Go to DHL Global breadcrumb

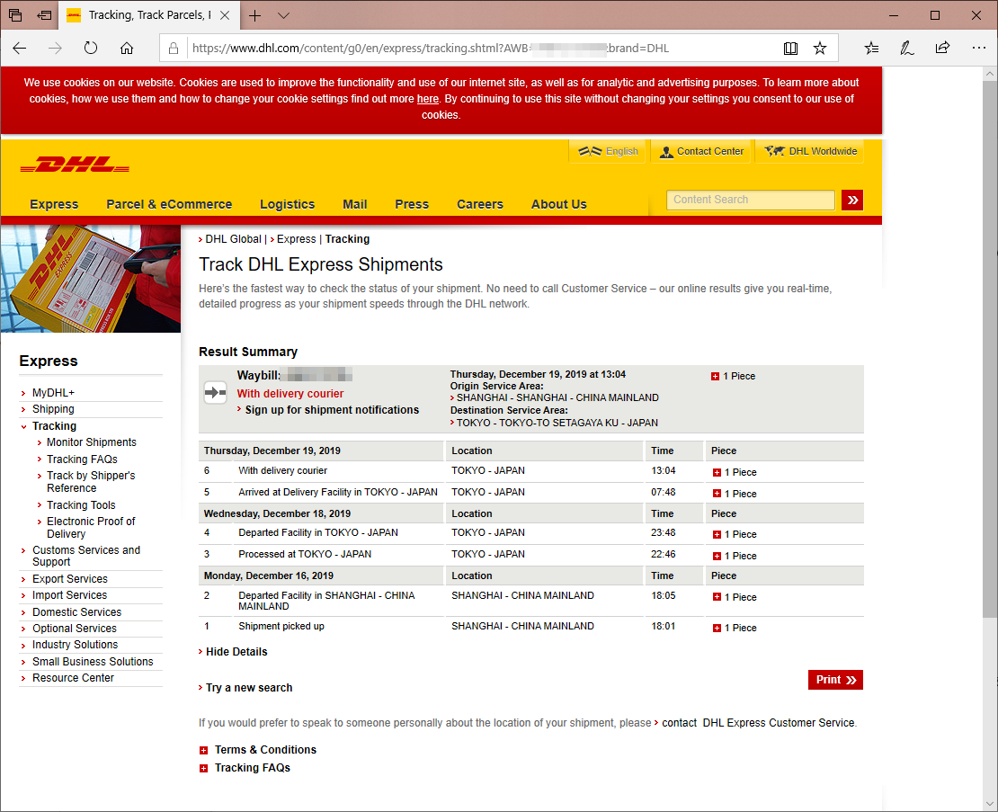tap(233, 239)
